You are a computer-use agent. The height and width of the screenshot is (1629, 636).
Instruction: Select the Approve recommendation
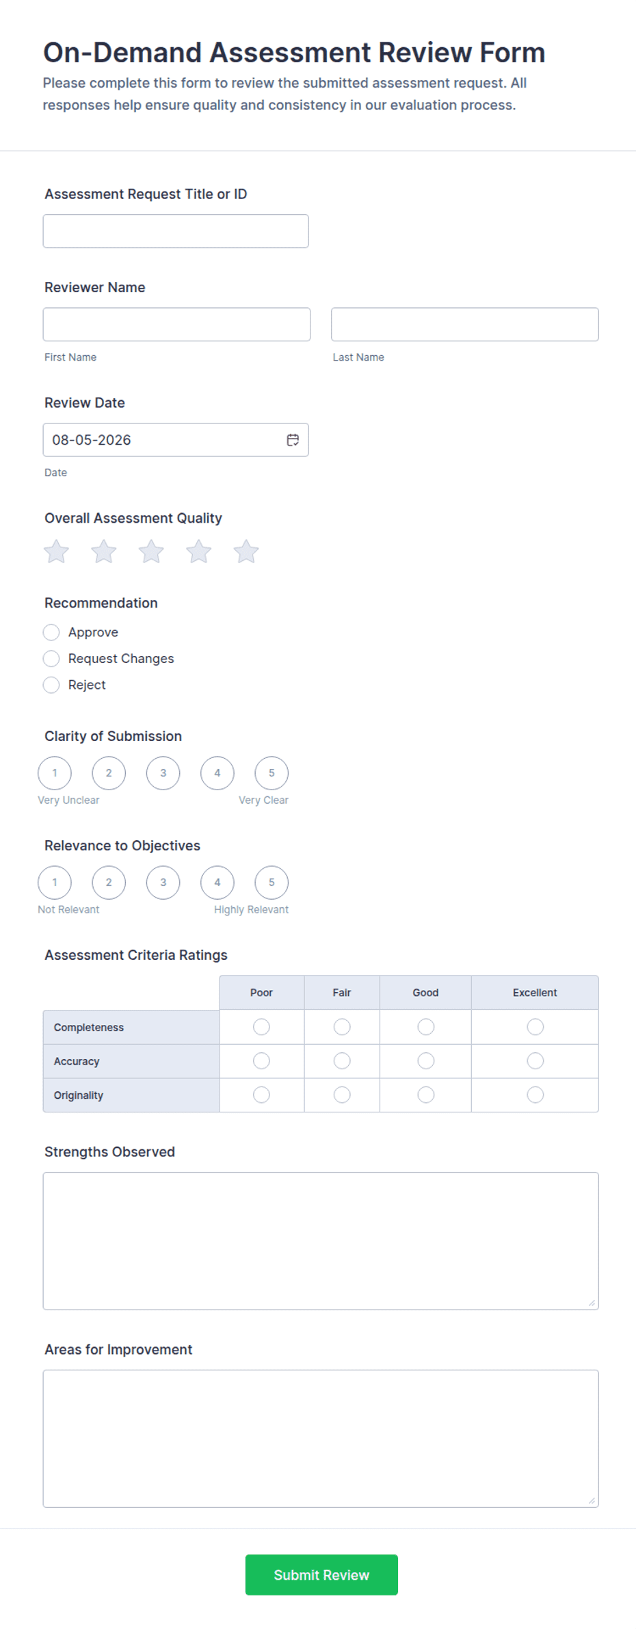[x=51, y=632]
